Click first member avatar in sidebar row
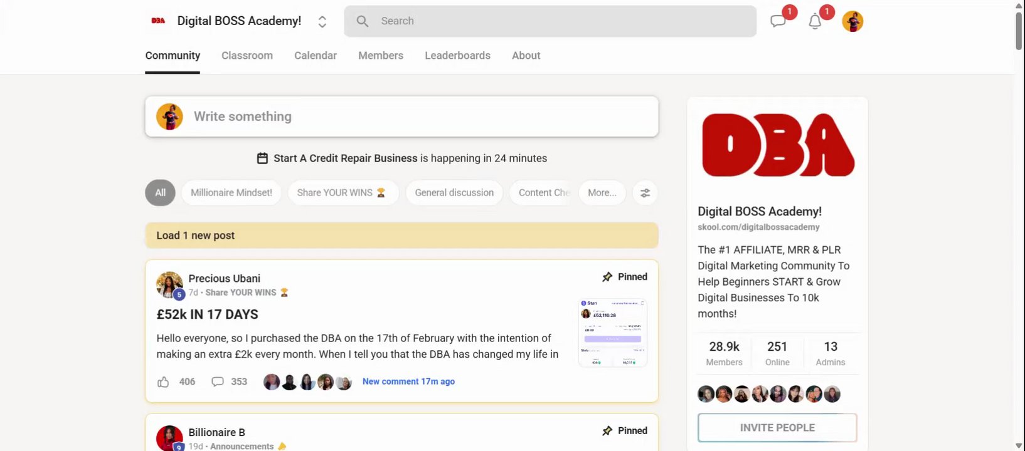 click(x=706, y=394)
